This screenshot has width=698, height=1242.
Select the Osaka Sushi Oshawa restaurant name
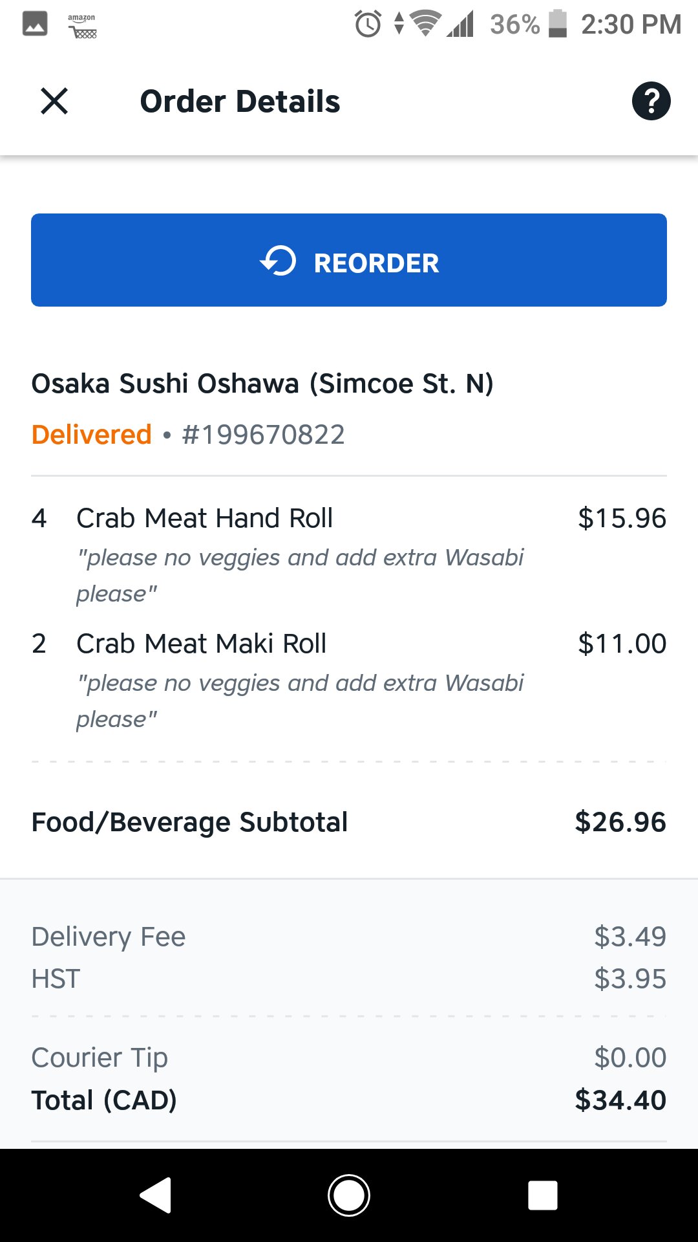(x=262, y=384)
